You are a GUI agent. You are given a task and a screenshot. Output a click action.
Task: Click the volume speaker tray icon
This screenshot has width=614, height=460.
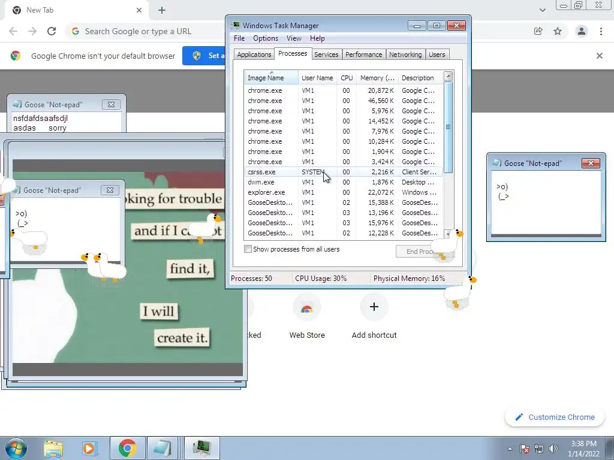[x=553, y=449]
